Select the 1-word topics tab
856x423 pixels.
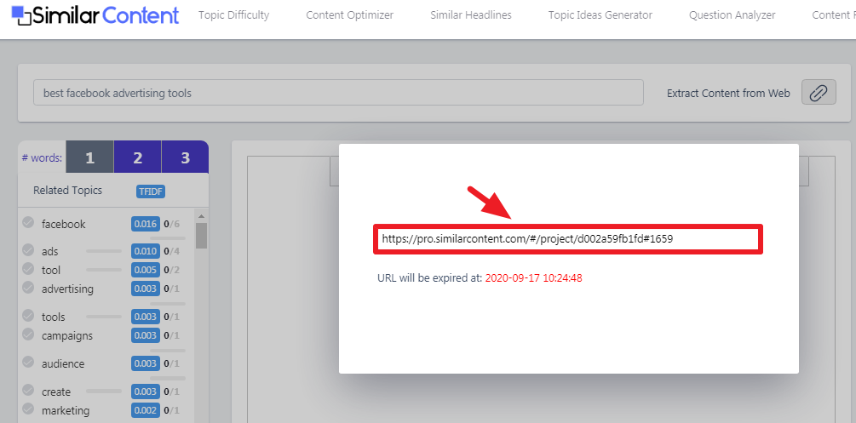(x=89, y=157)
